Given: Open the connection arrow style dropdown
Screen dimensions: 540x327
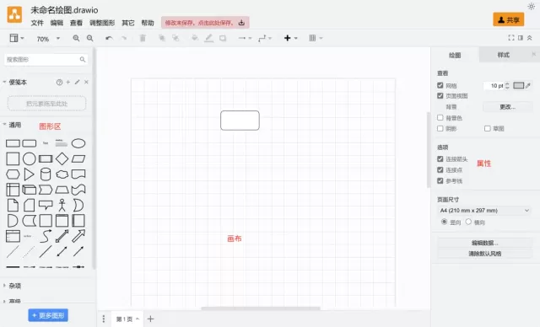Looking at the screenshot, I should (x=245, y=38).
